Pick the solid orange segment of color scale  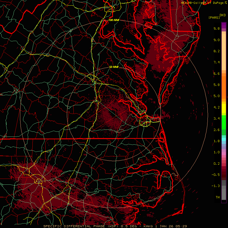tap(224, 87)
